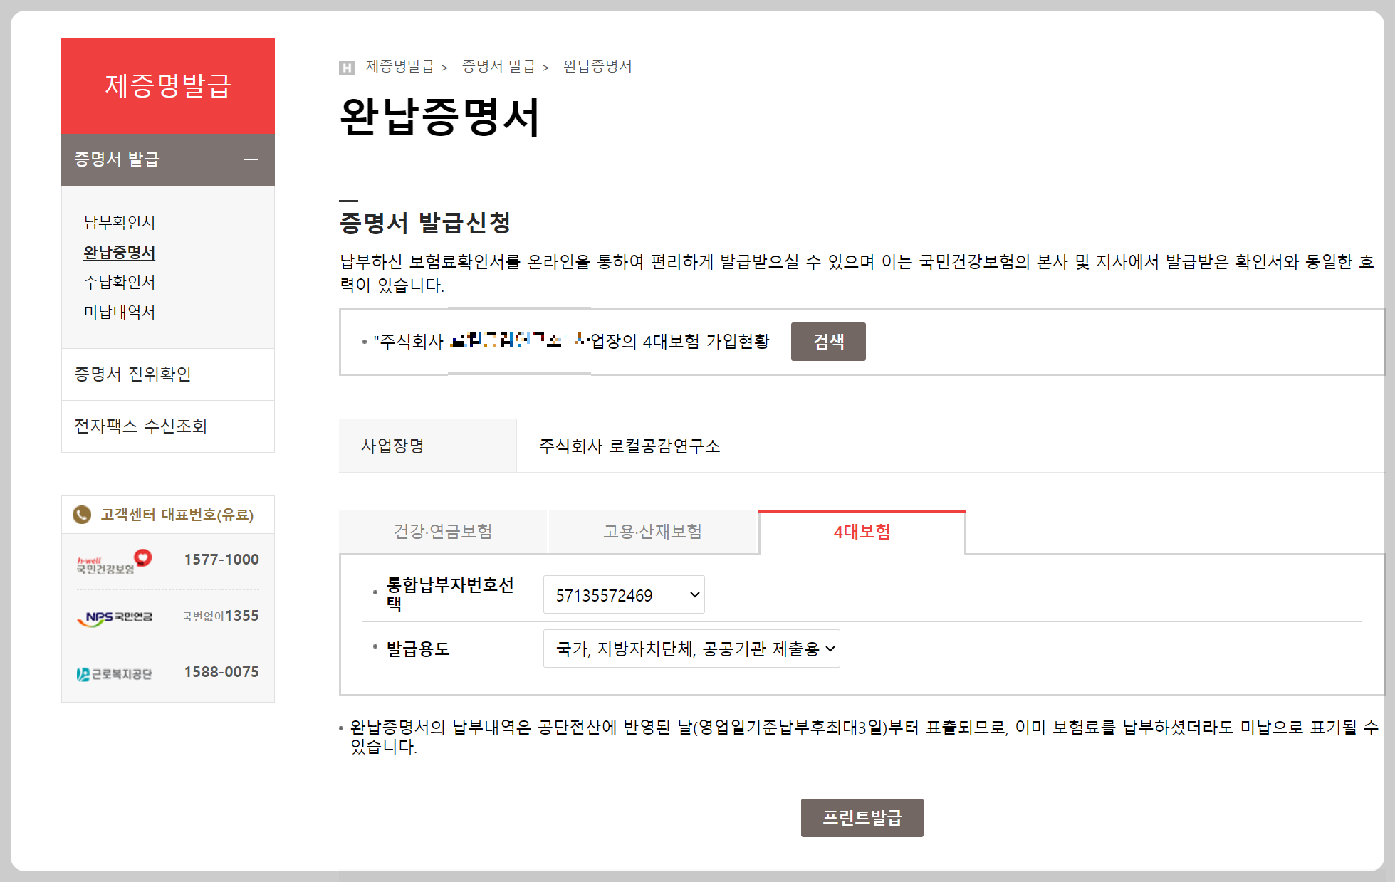Viewport: 1395px width, 882px height.
Task: Switch to 고용·산재보험 tab
Action: tap(652, 532)
